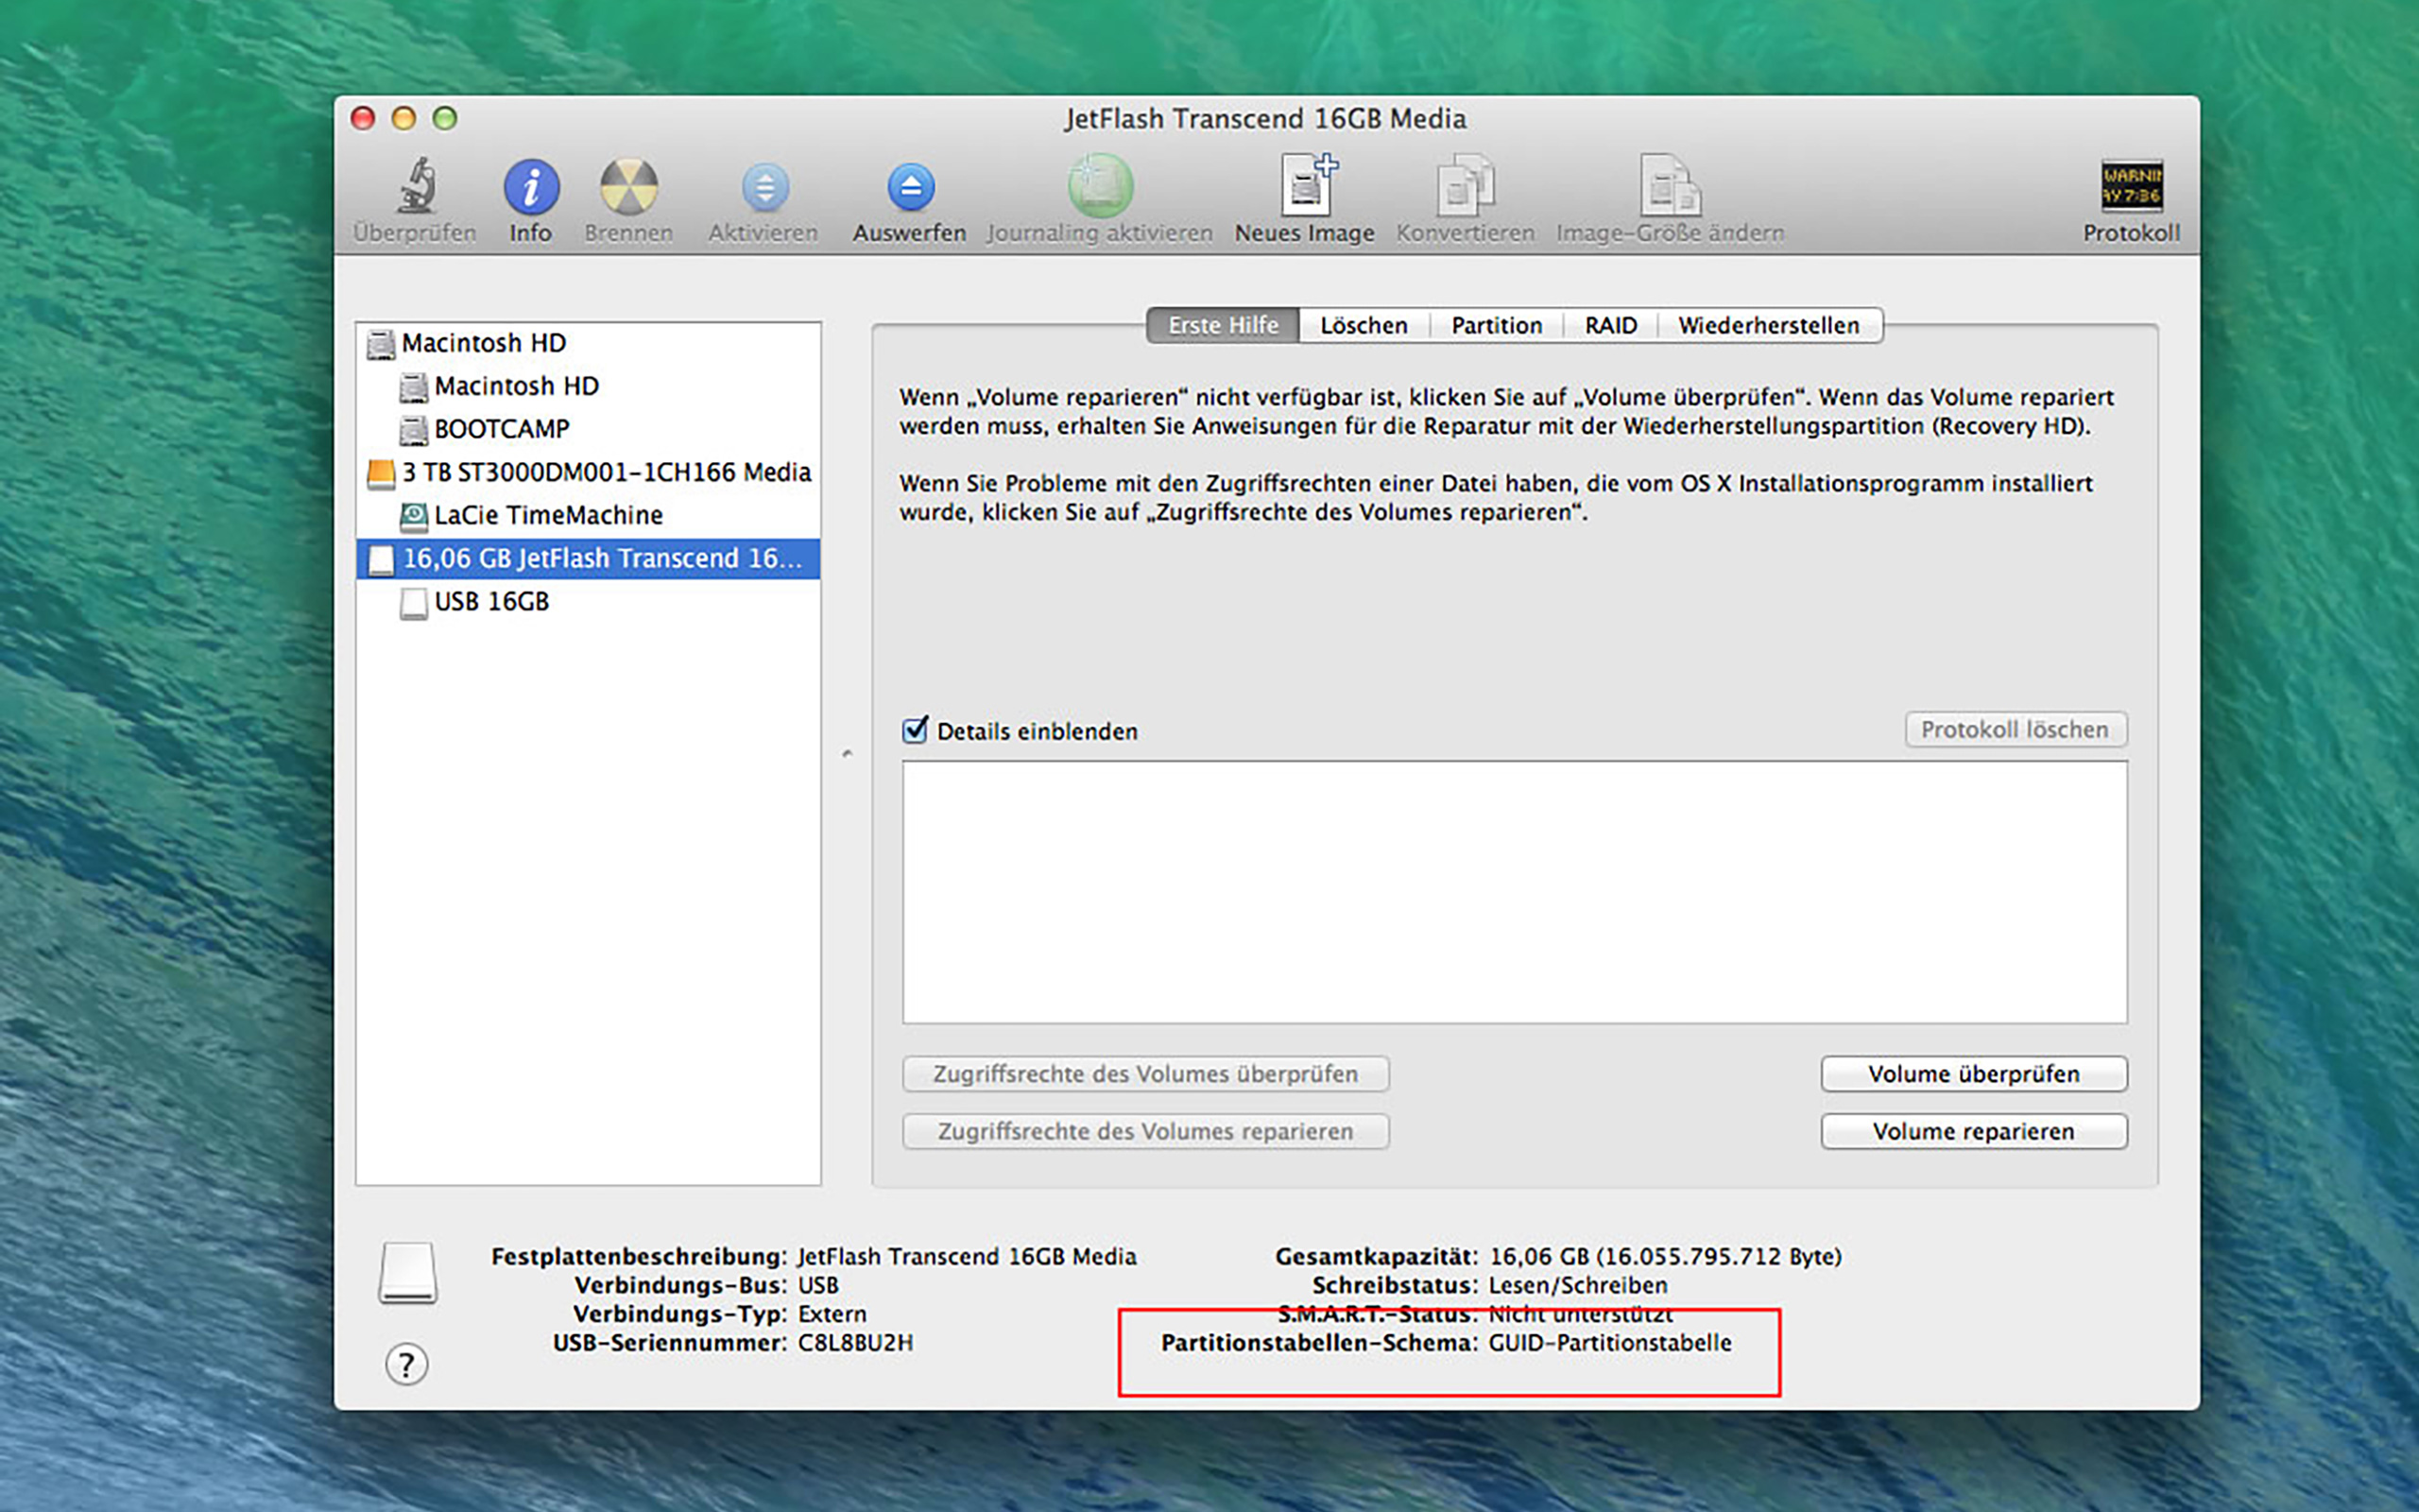Switch to the Löschen tab
The image size is (2419, 1512).
tap(1364, 325)
